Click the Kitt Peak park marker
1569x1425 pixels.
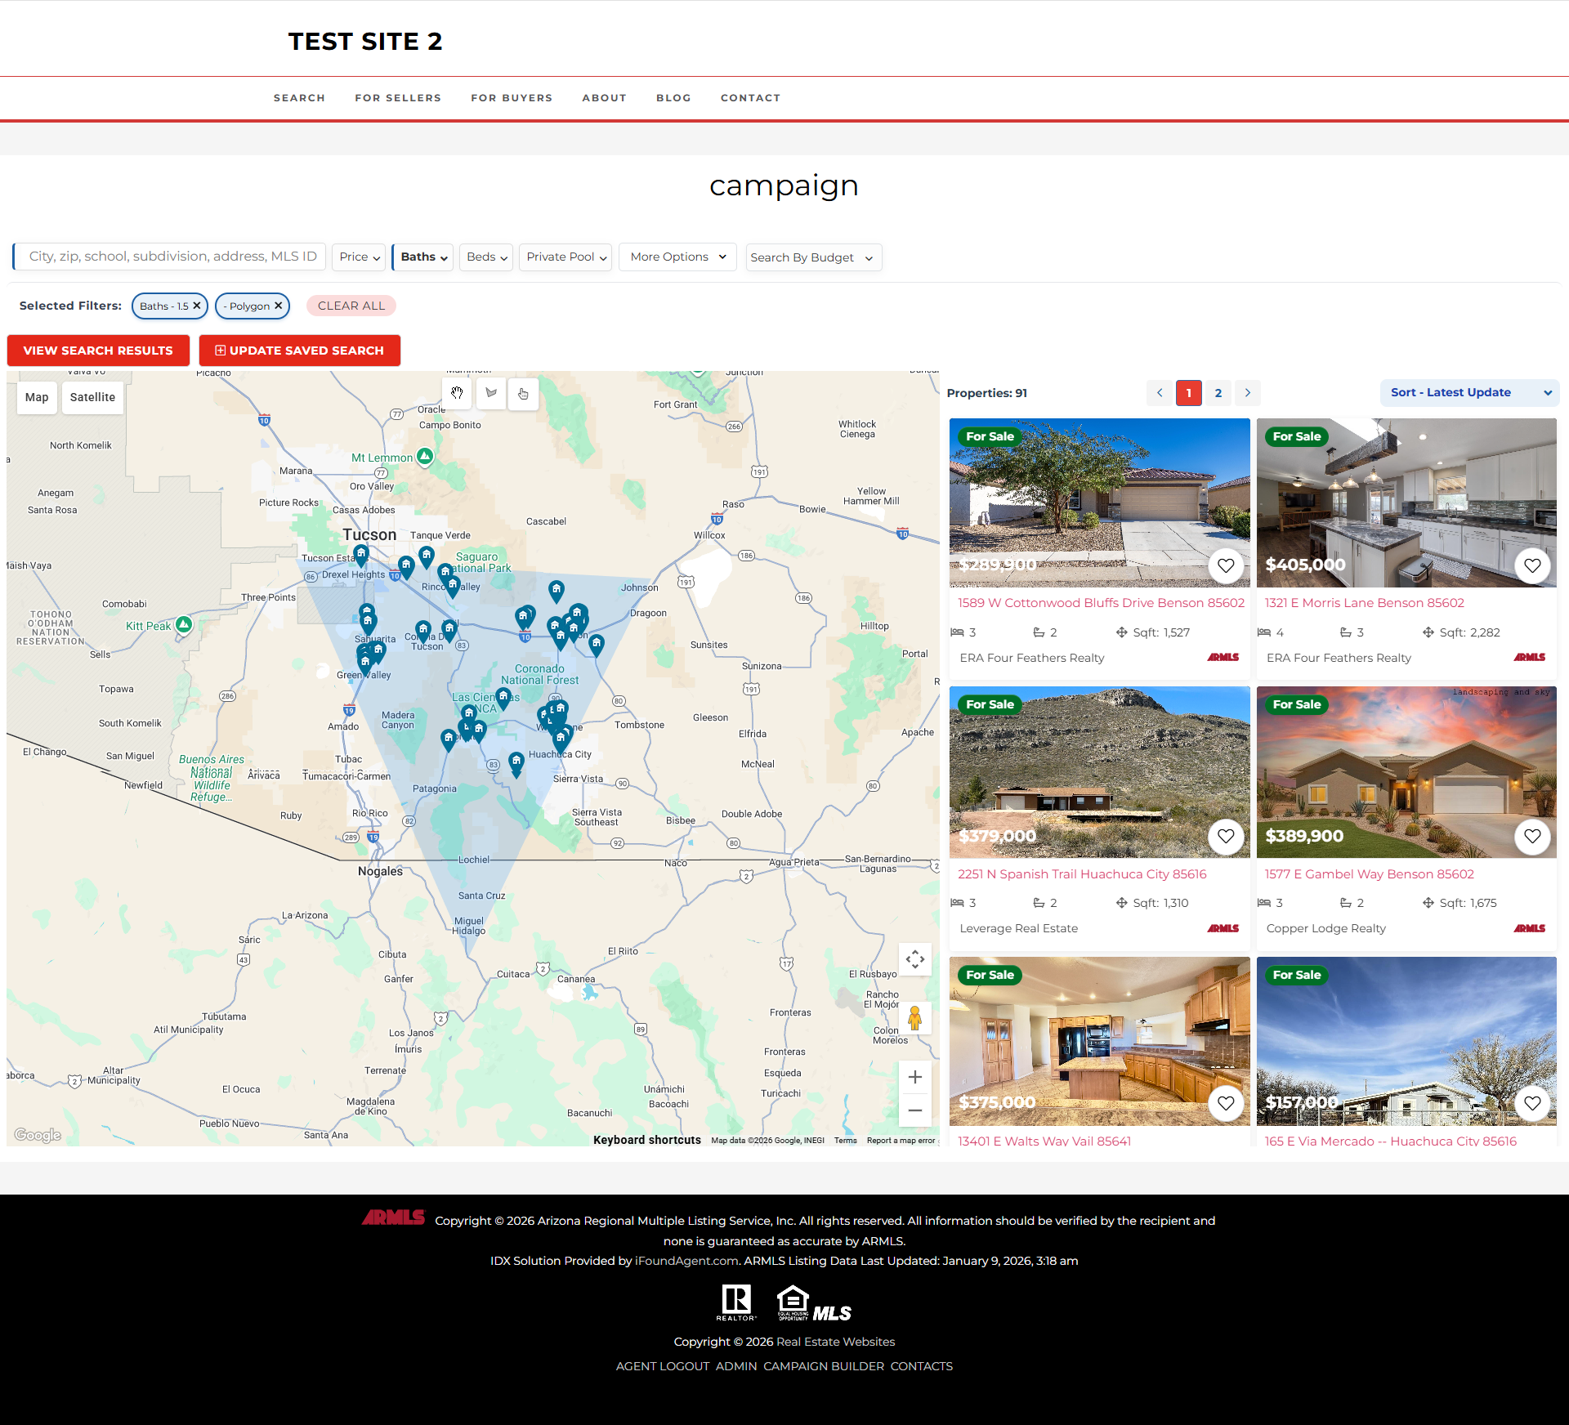(184, 624)
